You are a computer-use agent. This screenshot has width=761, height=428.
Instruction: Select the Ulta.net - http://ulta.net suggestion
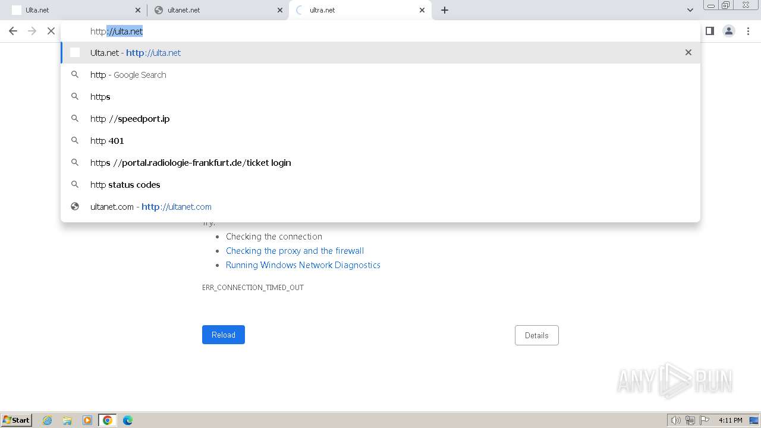tap(380, 52)
